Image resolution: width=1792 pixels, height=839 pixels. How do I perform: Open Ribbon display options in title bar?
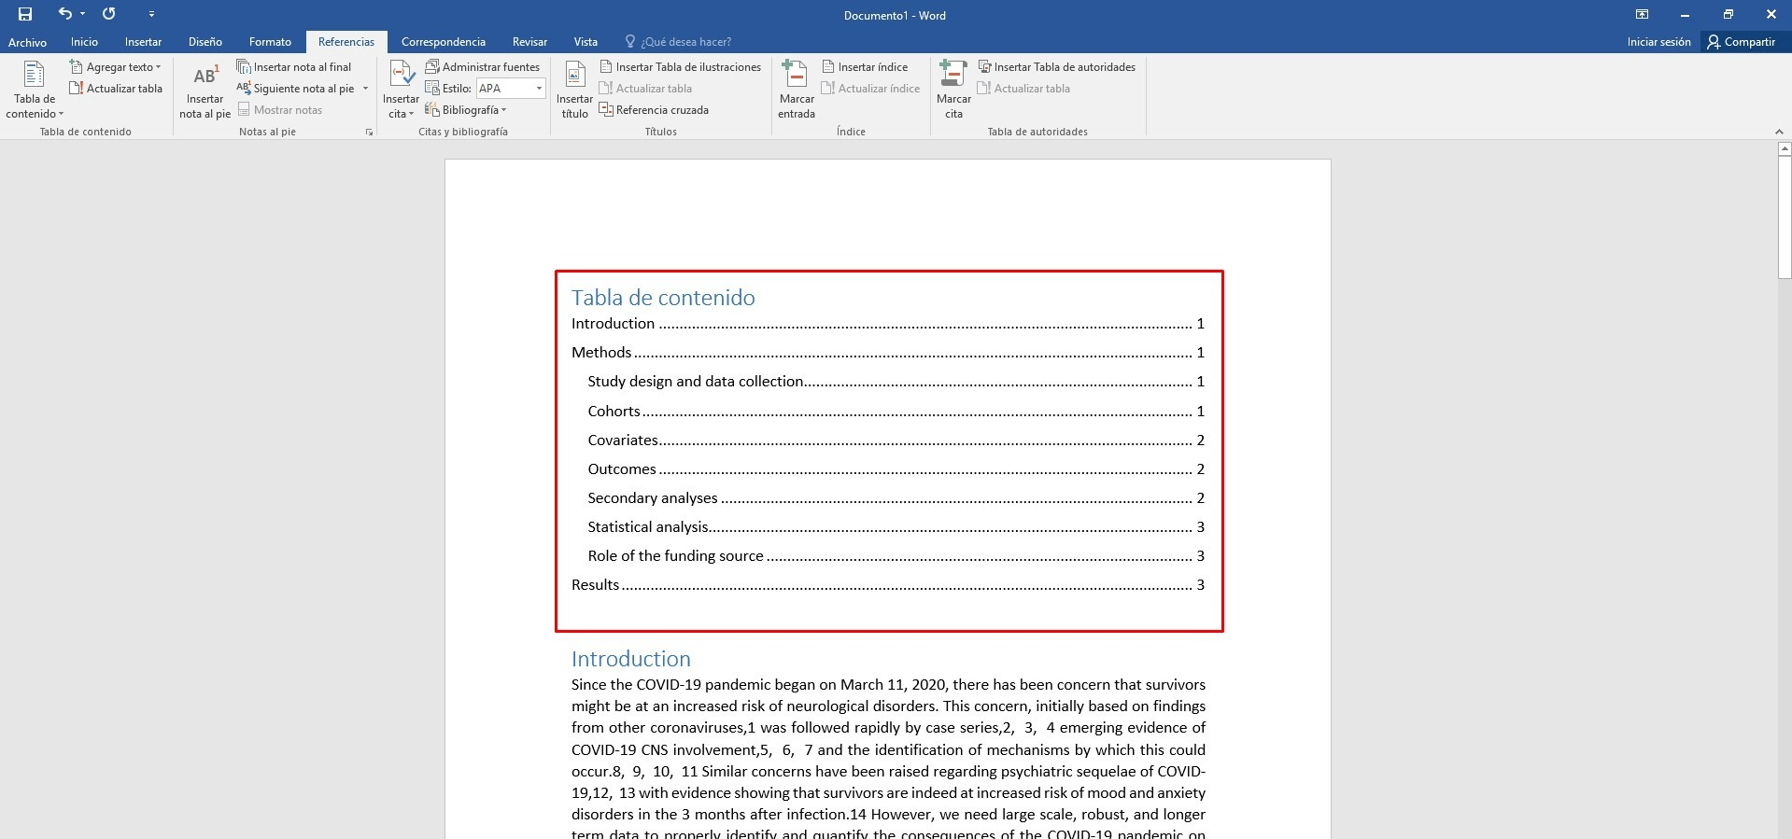pos(1642,14)
